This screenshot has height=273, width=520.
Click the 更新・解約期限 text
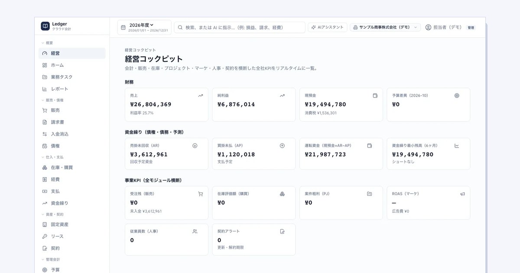[x=231, y=247]
